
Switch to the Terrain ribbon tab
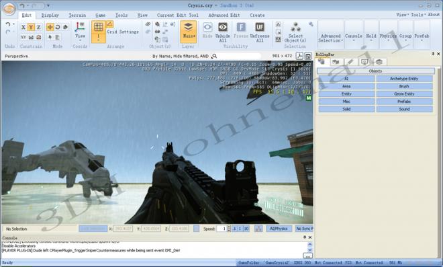click(x=77, y=15)
